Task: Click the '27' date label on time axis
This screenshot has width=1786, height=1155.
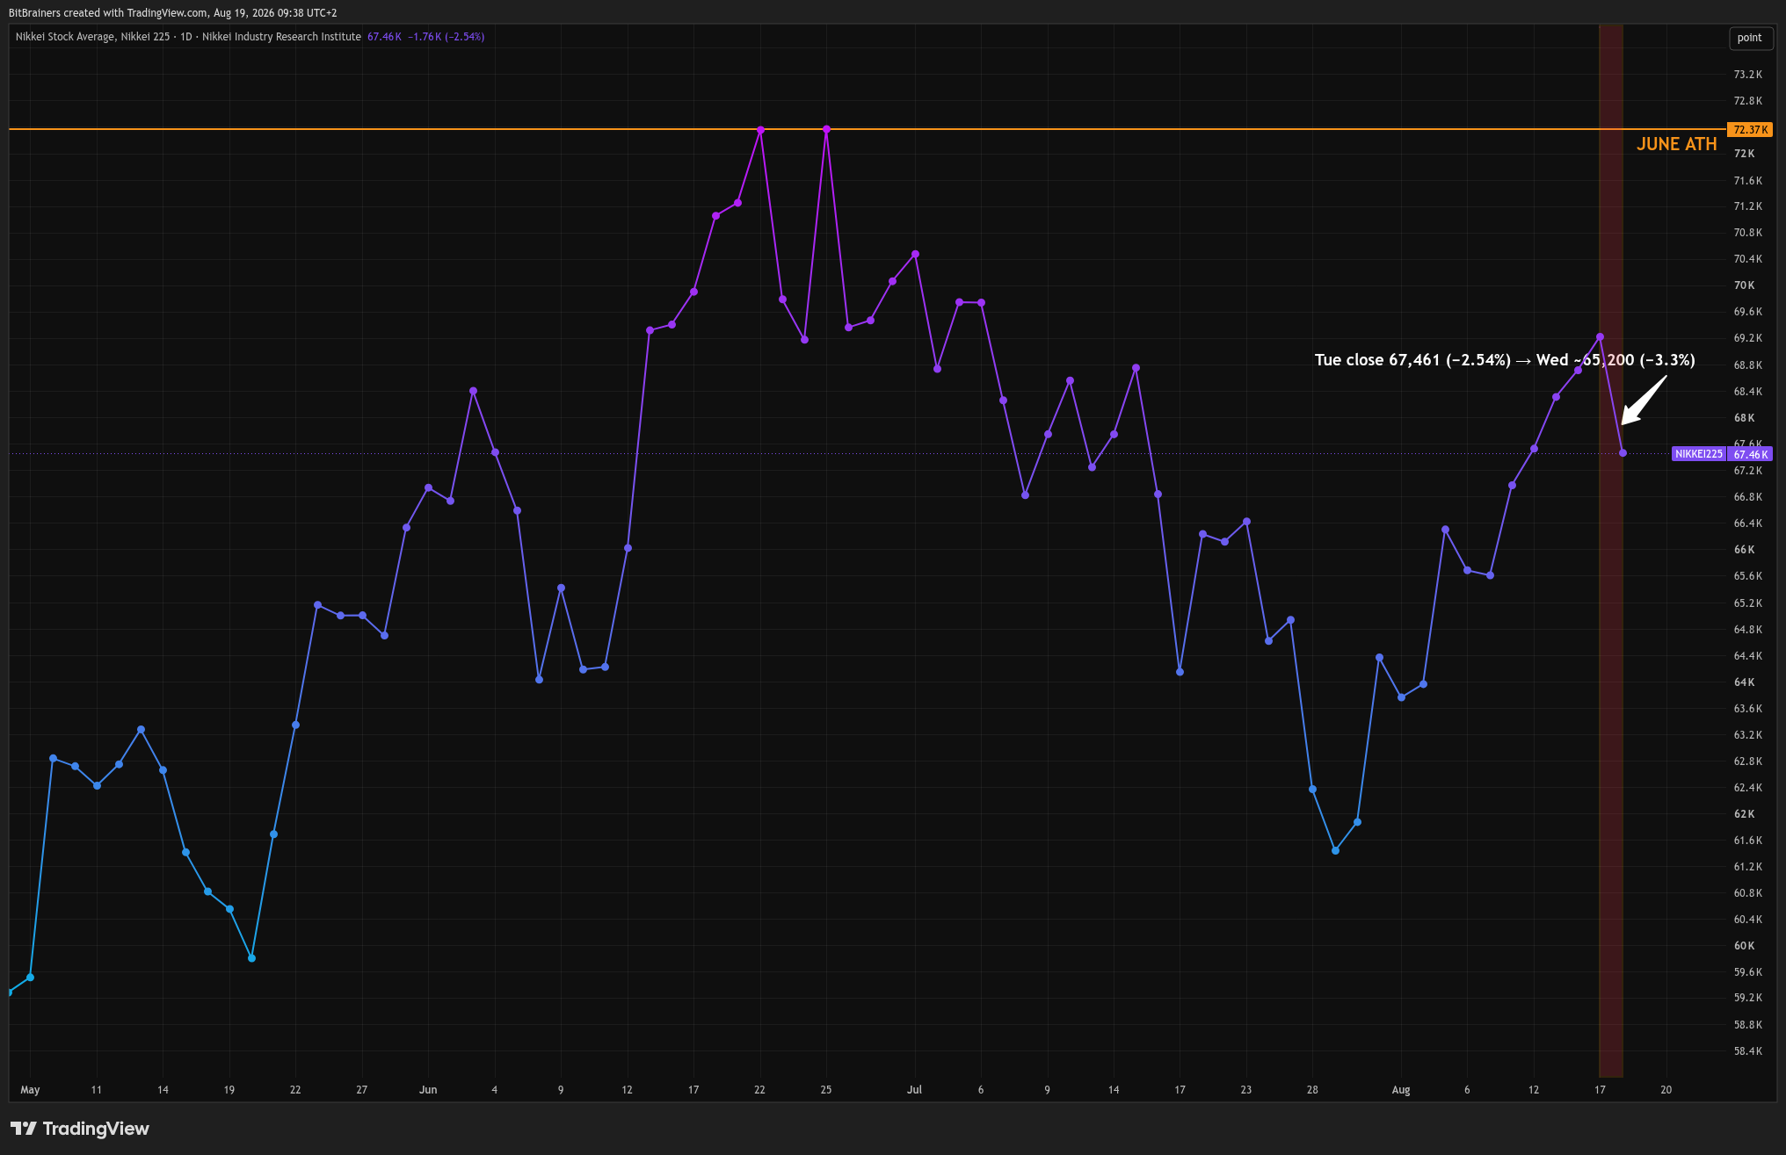Action: point(362,1090)
